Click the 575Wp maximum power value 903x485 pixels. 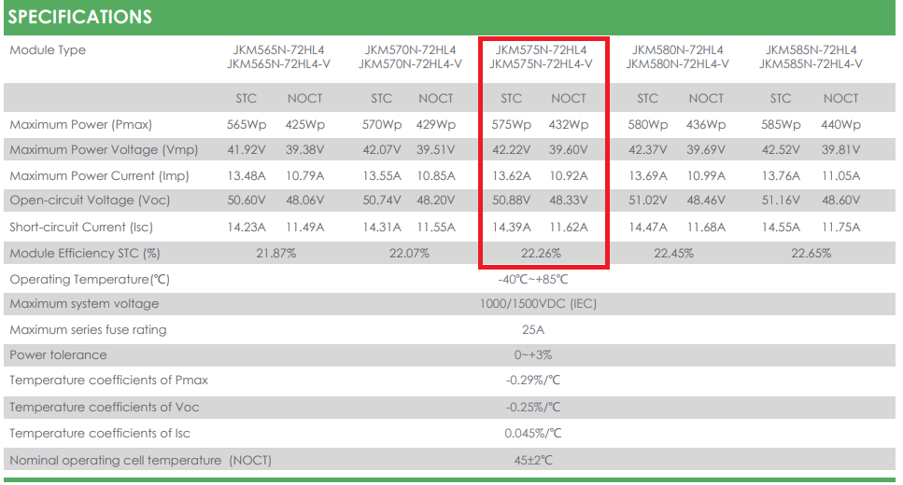[x=511, y=124]
